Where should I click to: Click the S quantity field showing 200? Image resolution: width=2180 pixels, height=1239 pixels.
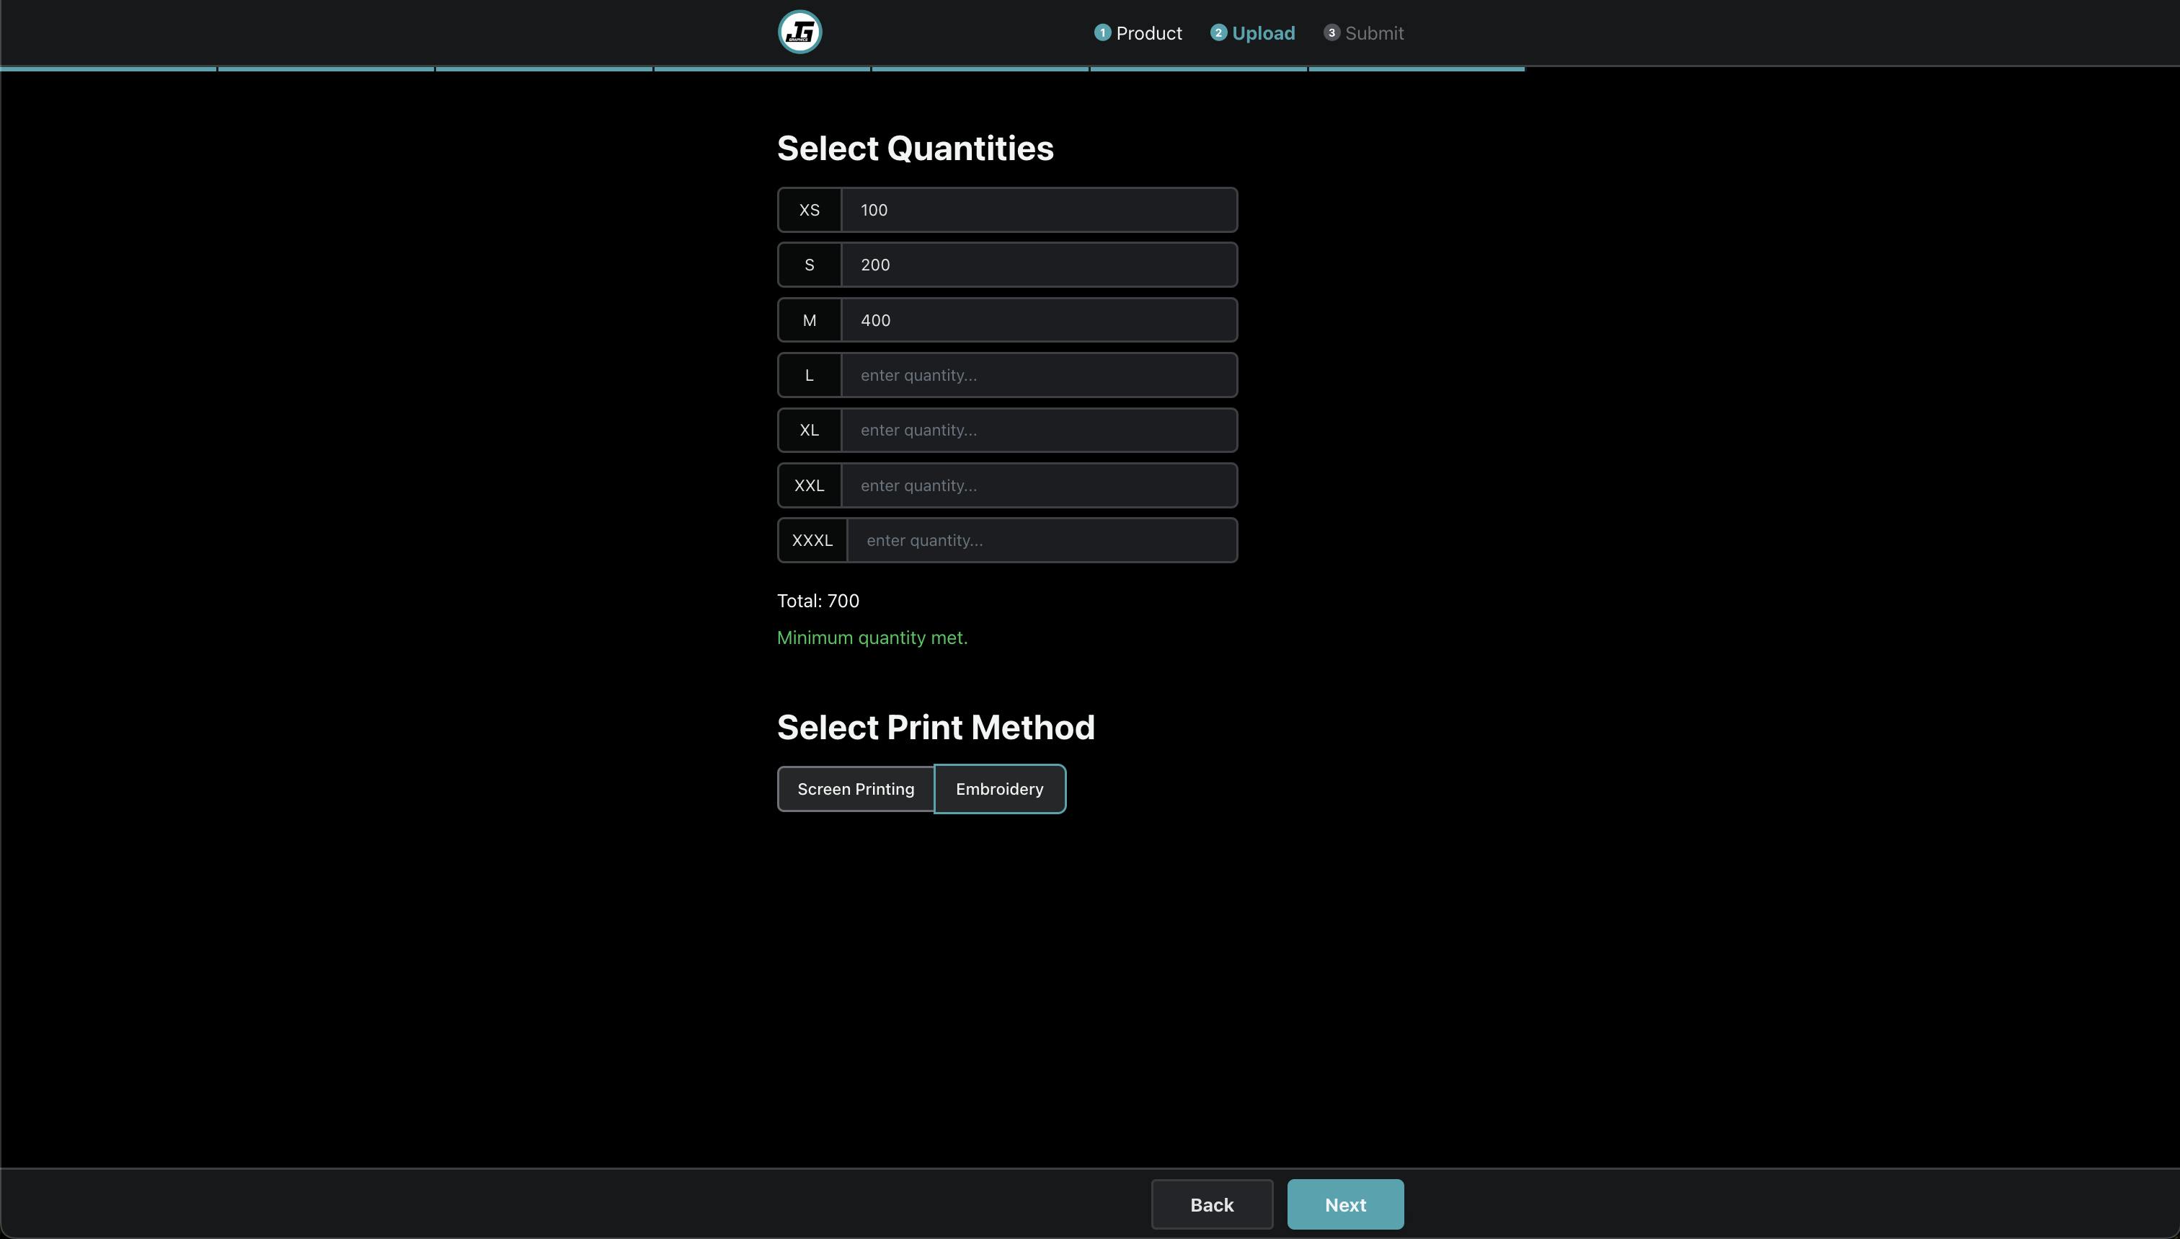[x=1040, y=265]
